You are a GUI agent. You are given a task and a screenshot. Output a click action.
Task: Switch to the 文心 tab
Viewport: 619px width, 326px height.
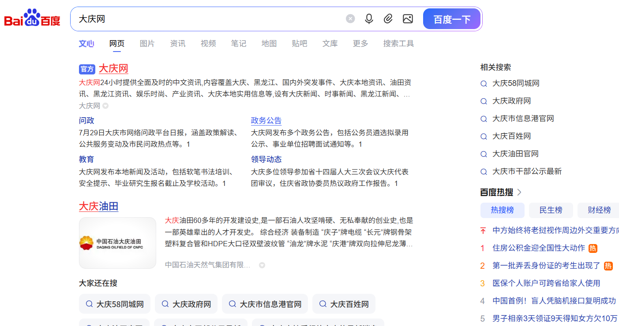(x=86, y=44)
